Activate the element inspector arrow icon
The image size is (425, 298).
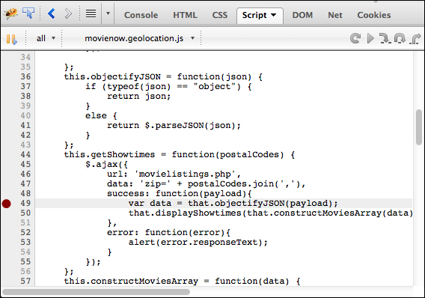(28, 13)
